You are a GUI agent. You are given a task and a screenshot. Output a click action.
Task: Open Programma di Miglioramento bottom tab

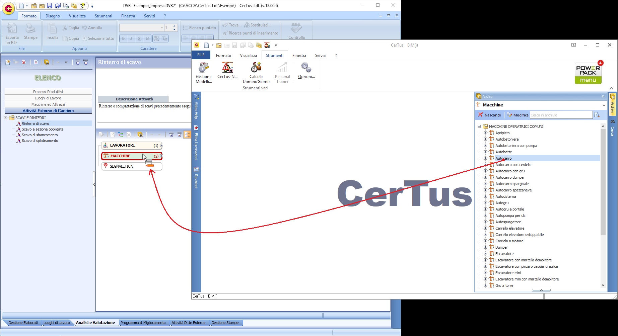pos(143,323)
